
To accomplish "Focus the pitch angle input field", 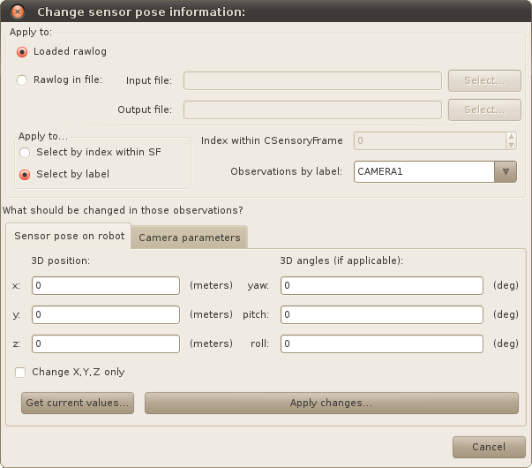I will click(x=382, y=315).
